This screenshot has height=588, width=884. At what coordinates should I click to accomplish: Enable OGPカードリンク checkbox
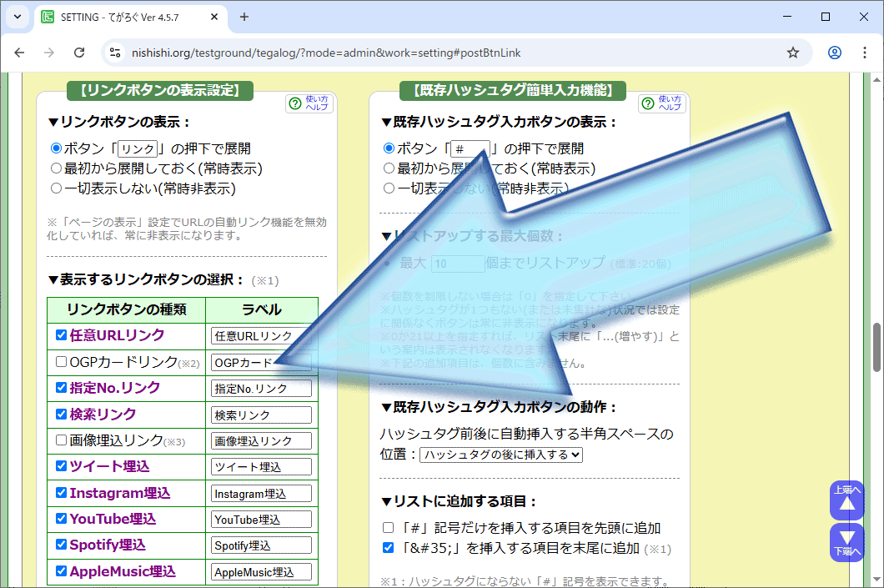(62, 361)
